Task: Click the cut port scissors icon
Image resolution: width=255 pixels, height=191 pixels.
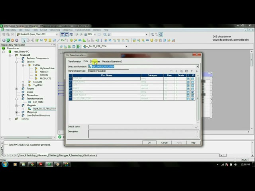Action: point(176,71)
